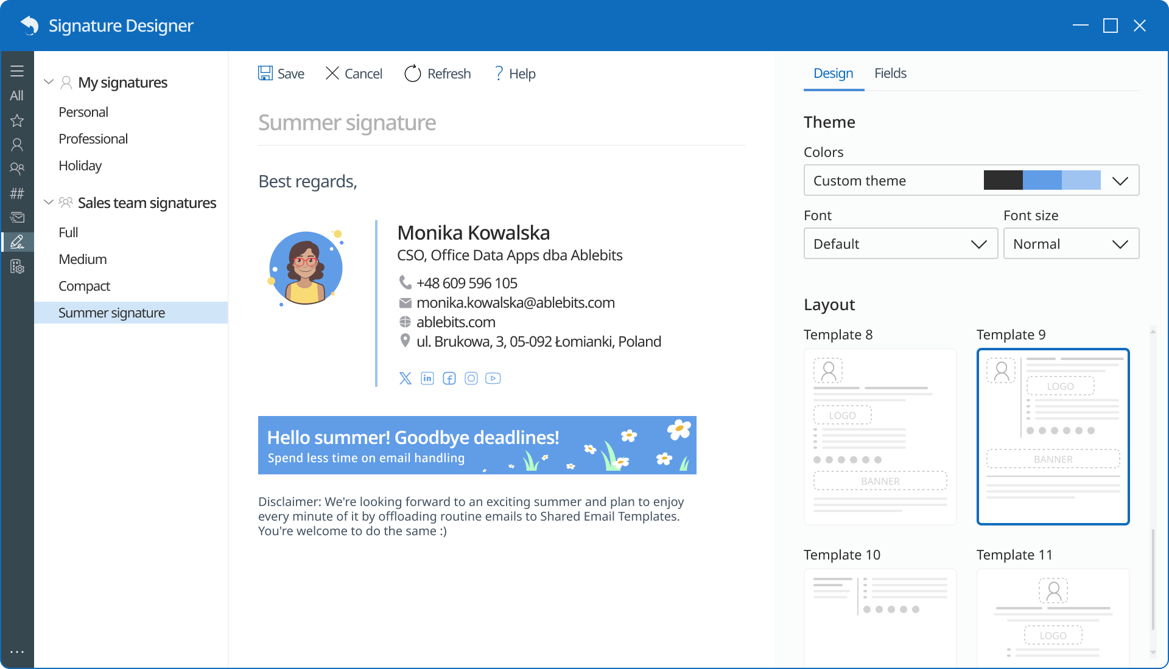Click the Refresh button
Image resolution: width=1169 pixels, height=669 pixels.
point(437,73)
